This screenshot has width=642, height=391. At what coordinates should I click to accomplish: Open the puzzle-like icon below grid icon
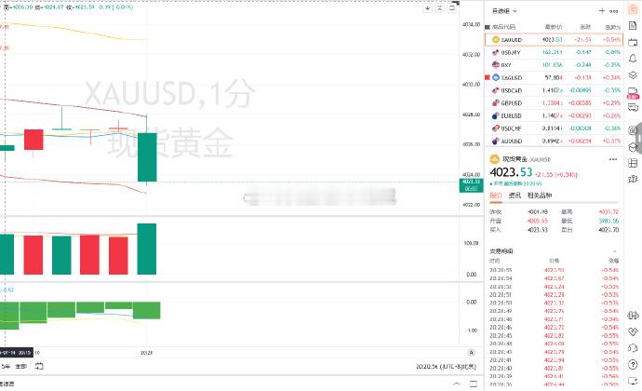pos(633,179)
